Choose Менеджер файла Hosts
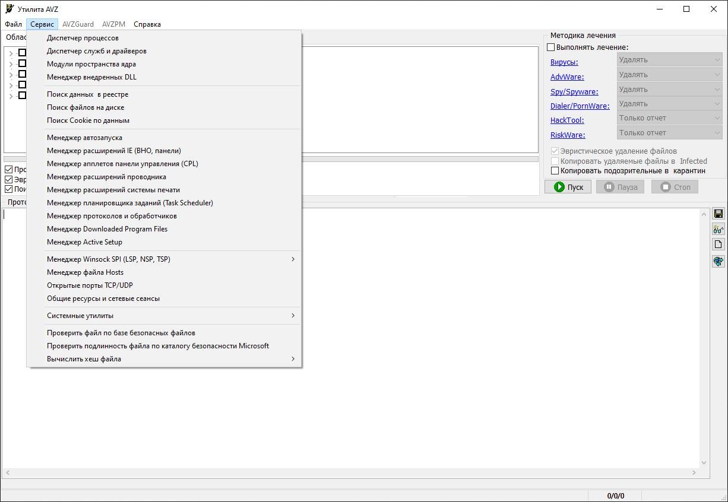The width and height of the screenshot is (728, 502). [85, 272]
